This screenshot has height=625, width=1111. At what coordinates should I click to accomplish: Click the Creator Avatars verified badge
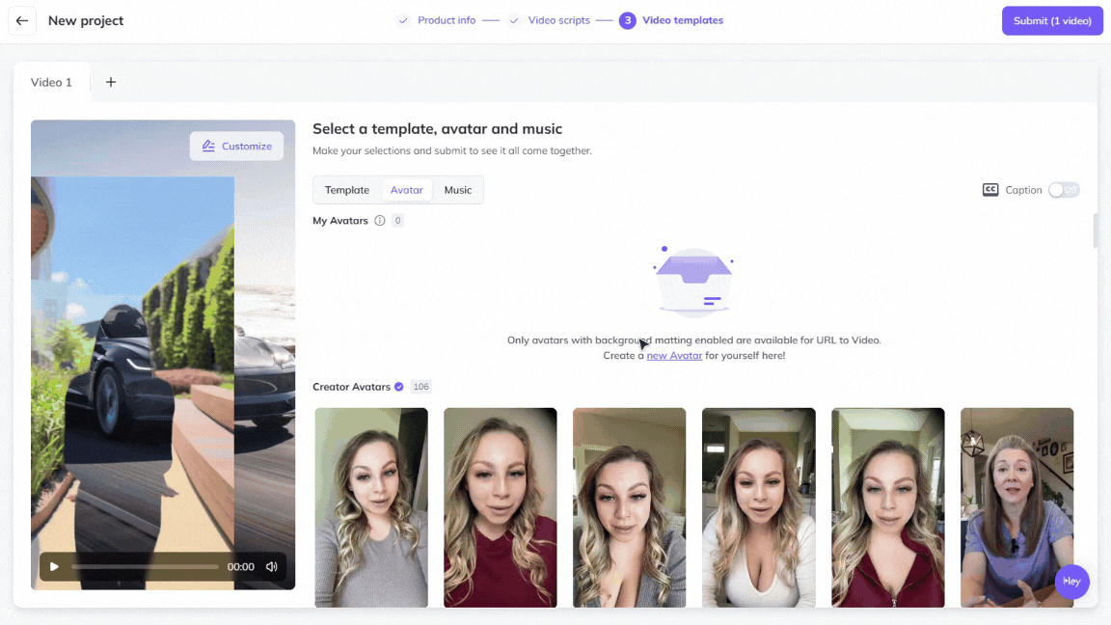point(399,387)
